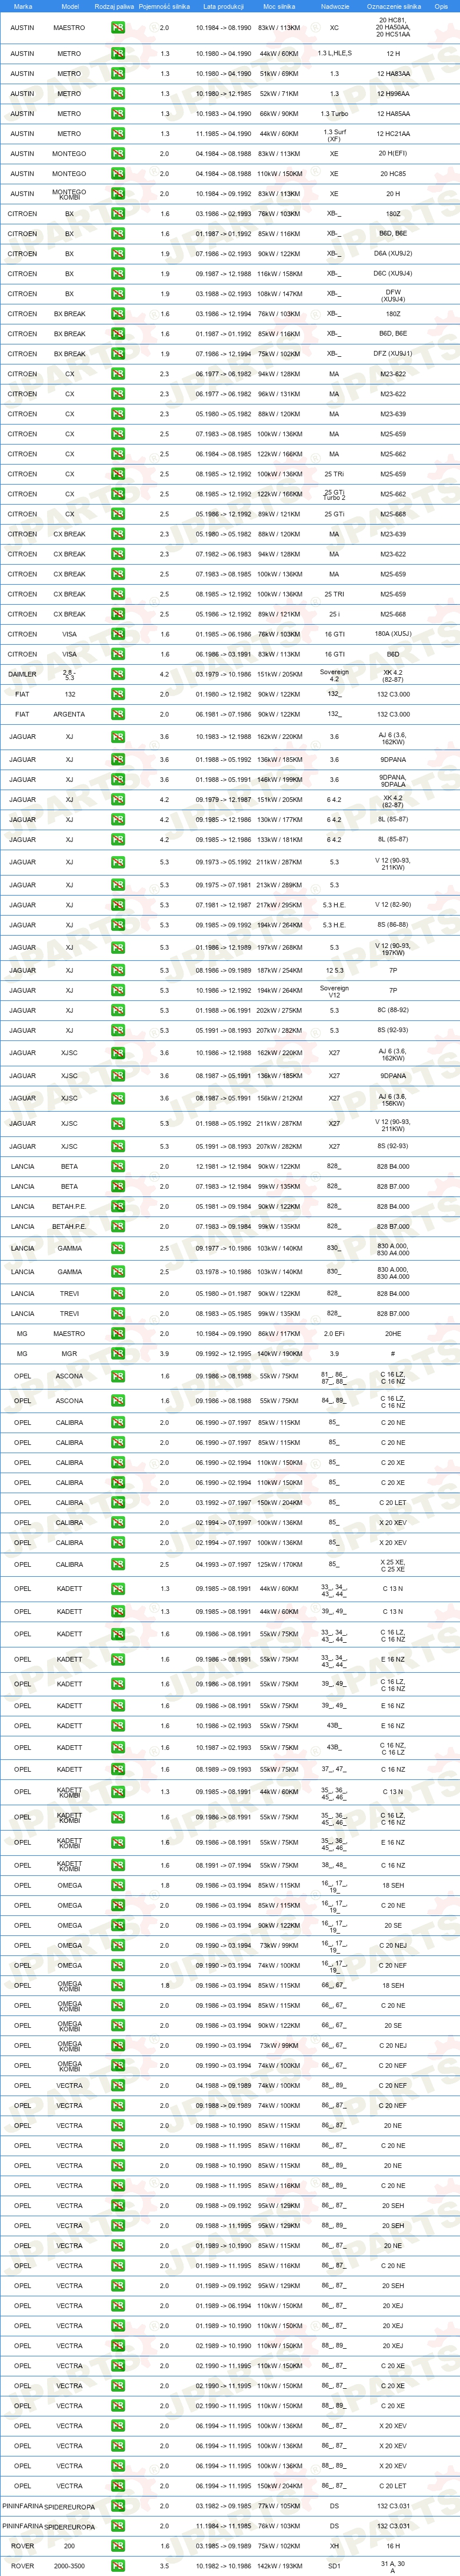Click fuel icon in Jaguar XJSC 8S (92-93) row
460x2576 pixels.
coord(118,1147)
